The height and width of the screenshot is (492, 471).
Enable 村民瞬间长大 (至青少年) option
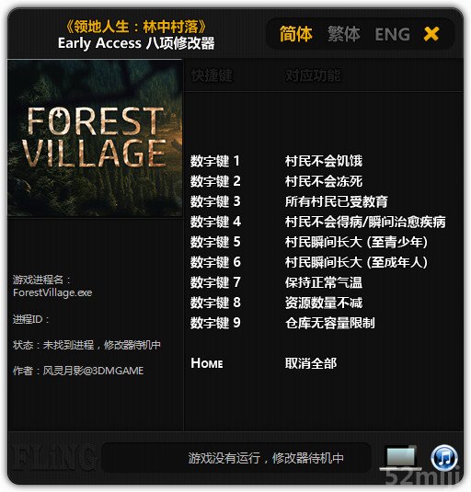click(356, 242)
